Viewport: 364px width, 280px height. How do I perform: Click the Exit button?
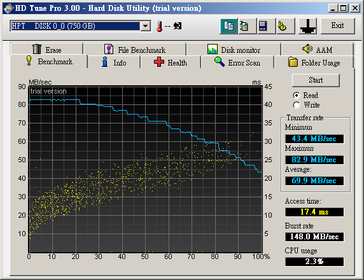pyautogui.click(x=338, y=26)
